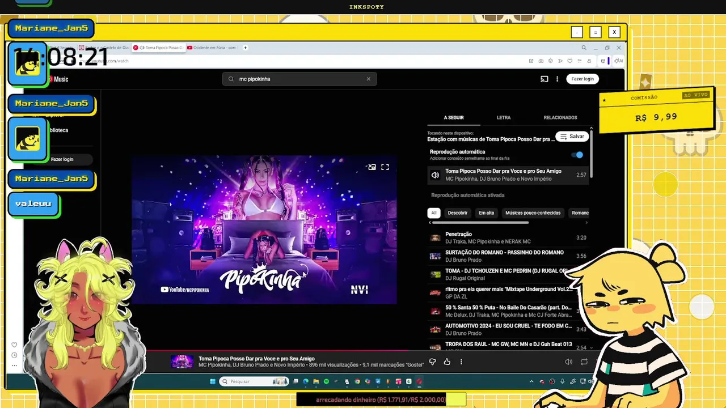
Task: Select the Descobrir filter chip
Action: click(x=458, y=213)
